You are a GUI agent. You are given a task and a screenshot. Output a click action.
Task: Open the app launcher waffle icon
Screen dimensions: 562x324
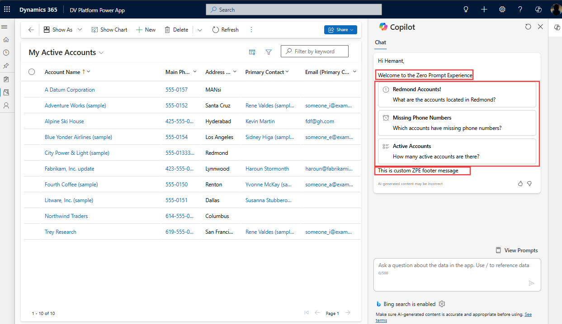click(x=7, y=9)
